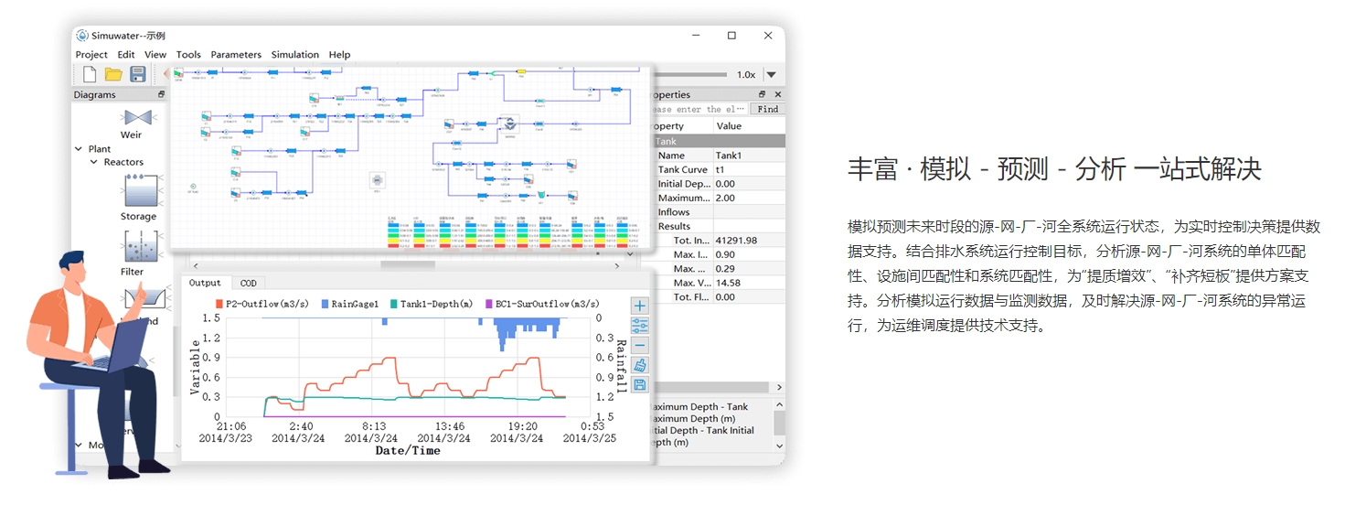Image resolution: width=1345 pixels, height=505 pixels.
Task: Click the chart minus button to remove a series
Action: 640,346
